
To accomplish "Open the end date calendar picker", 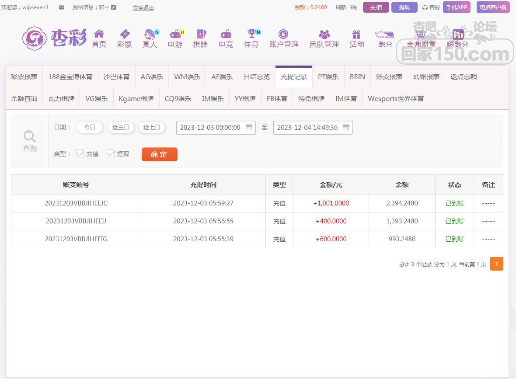I will point(346,128).
